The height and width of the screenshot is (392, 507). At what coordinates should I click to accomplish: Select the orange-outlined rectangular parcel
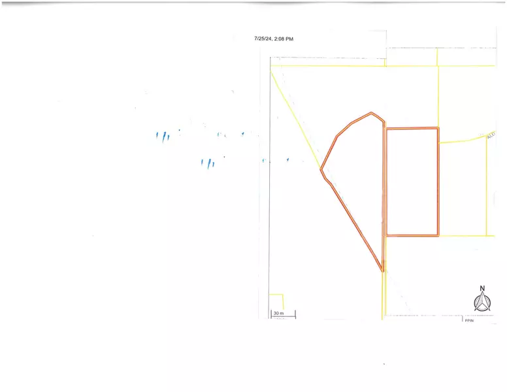[x=412, y=182]
